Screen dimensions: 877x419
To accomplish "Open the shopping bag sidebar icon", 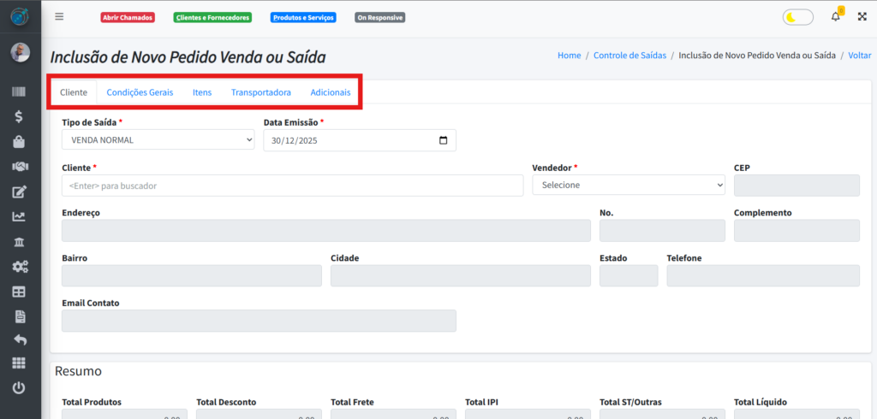I will [19, 141].
